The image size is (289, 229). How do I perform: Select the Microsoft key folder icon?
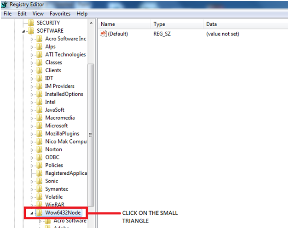click(x=40, y=126)
